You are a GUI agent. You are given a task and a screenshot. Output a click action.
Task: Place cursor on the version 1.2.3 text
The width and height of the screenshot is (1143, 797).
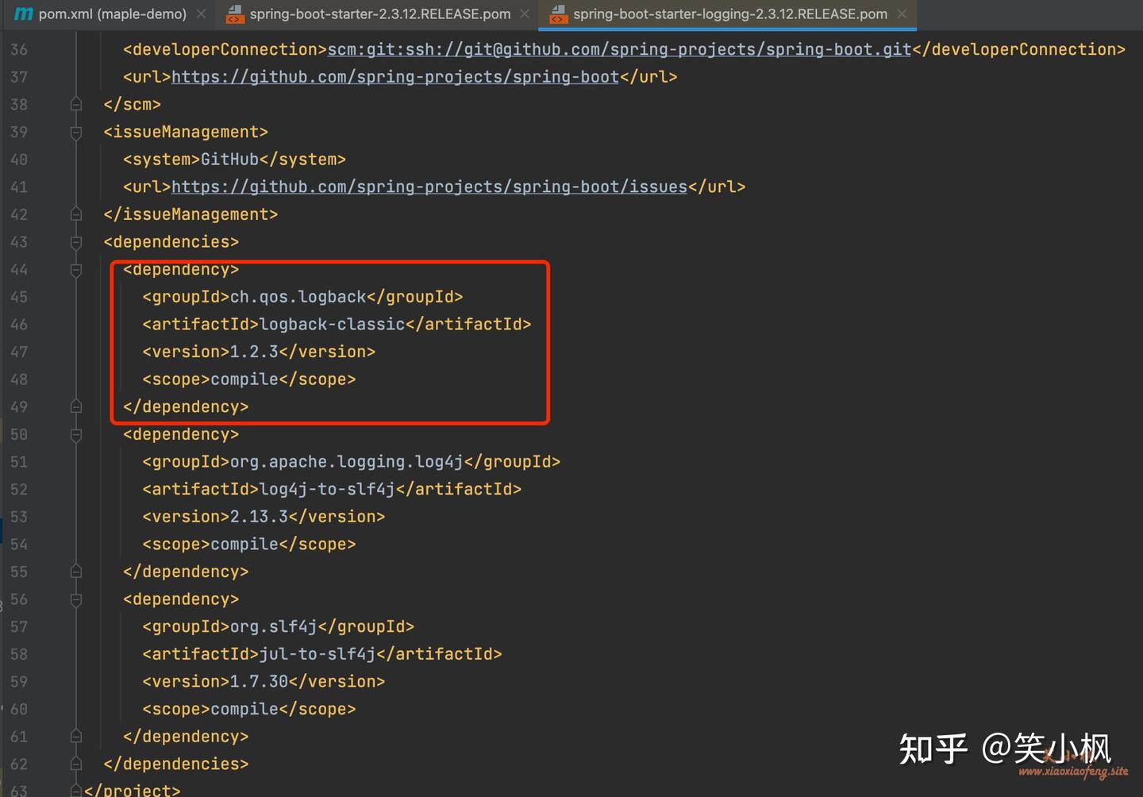point(253,351)
